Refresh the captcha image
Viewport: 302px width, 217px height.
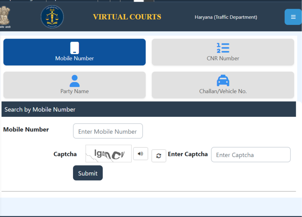tap(159, 156)
